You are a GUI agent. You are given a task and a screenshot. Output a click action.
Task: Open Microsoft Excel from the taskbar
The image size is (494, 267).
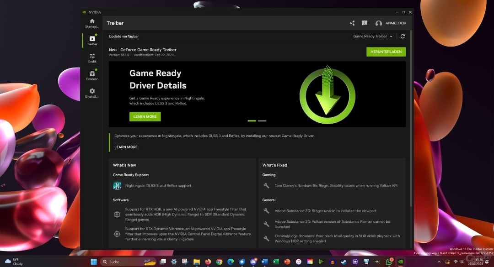point(276,262)
